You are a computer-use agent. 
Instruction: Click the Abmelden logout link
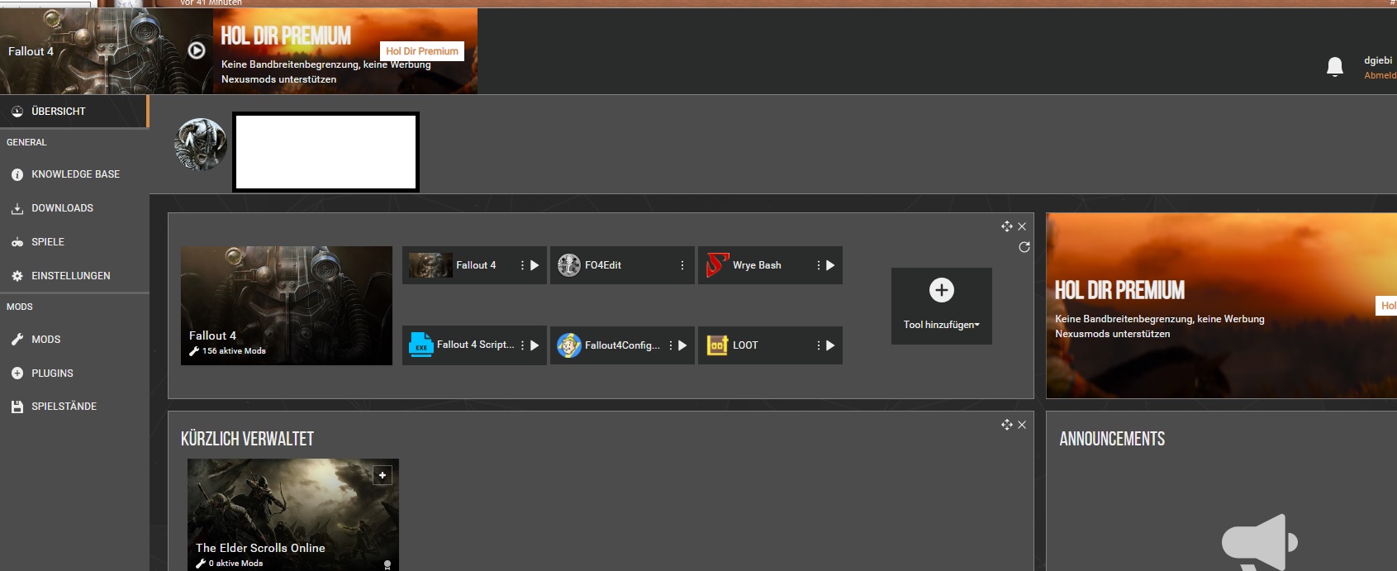coord(1380,75)
